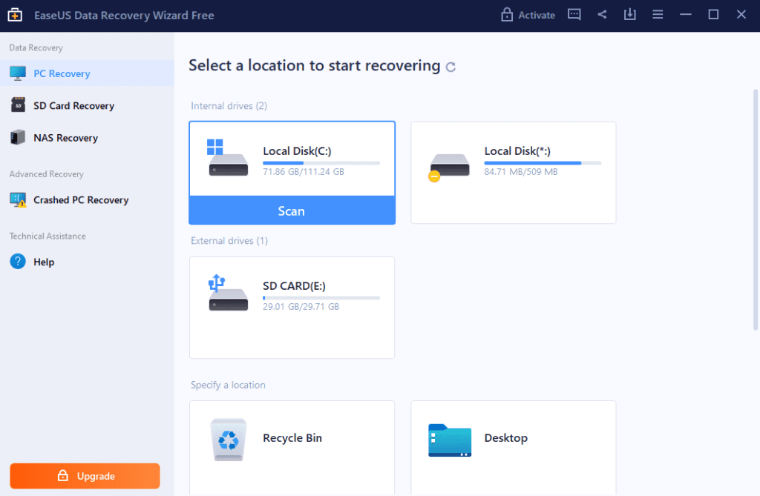Choose the SD CARD(E:) USB drive icon

228,293
